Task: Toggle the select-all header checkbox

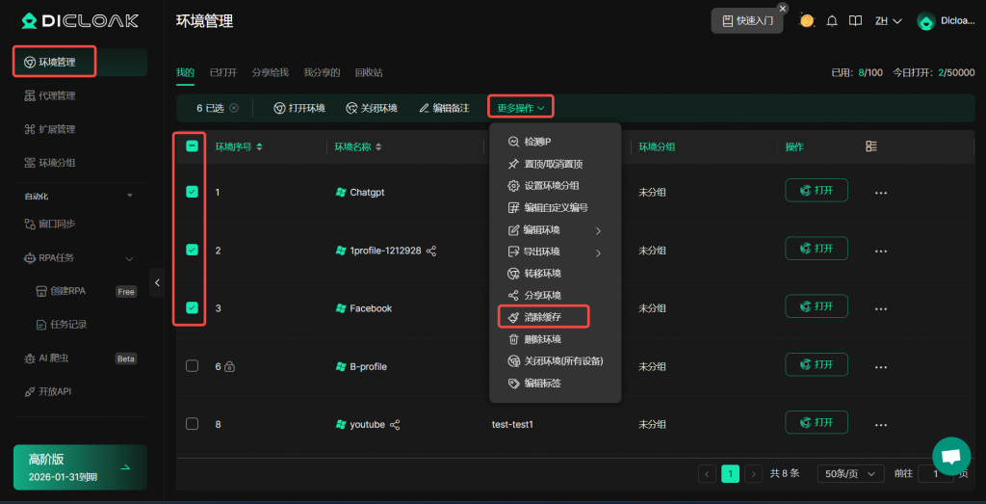Action: coord(193,146)
